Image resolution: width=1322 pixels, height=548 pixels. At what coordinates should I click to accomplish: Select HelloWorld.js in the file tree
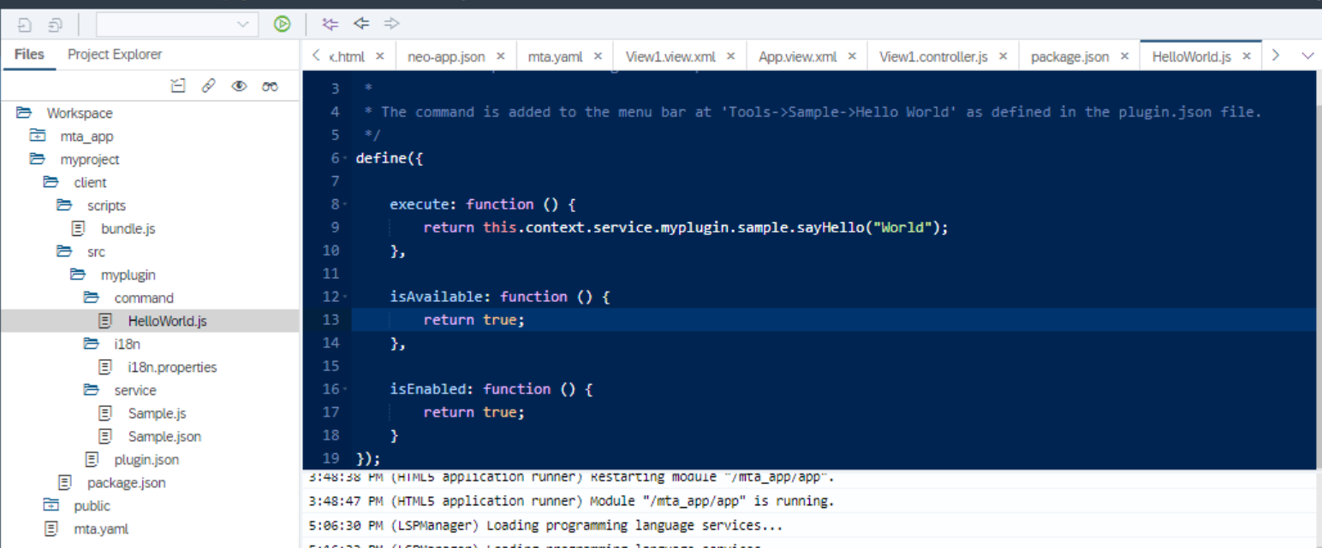(167, 321)
